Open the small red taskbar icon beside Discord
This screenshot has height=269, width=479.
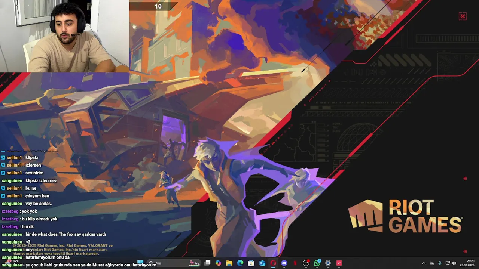click(x=295, y=263)
